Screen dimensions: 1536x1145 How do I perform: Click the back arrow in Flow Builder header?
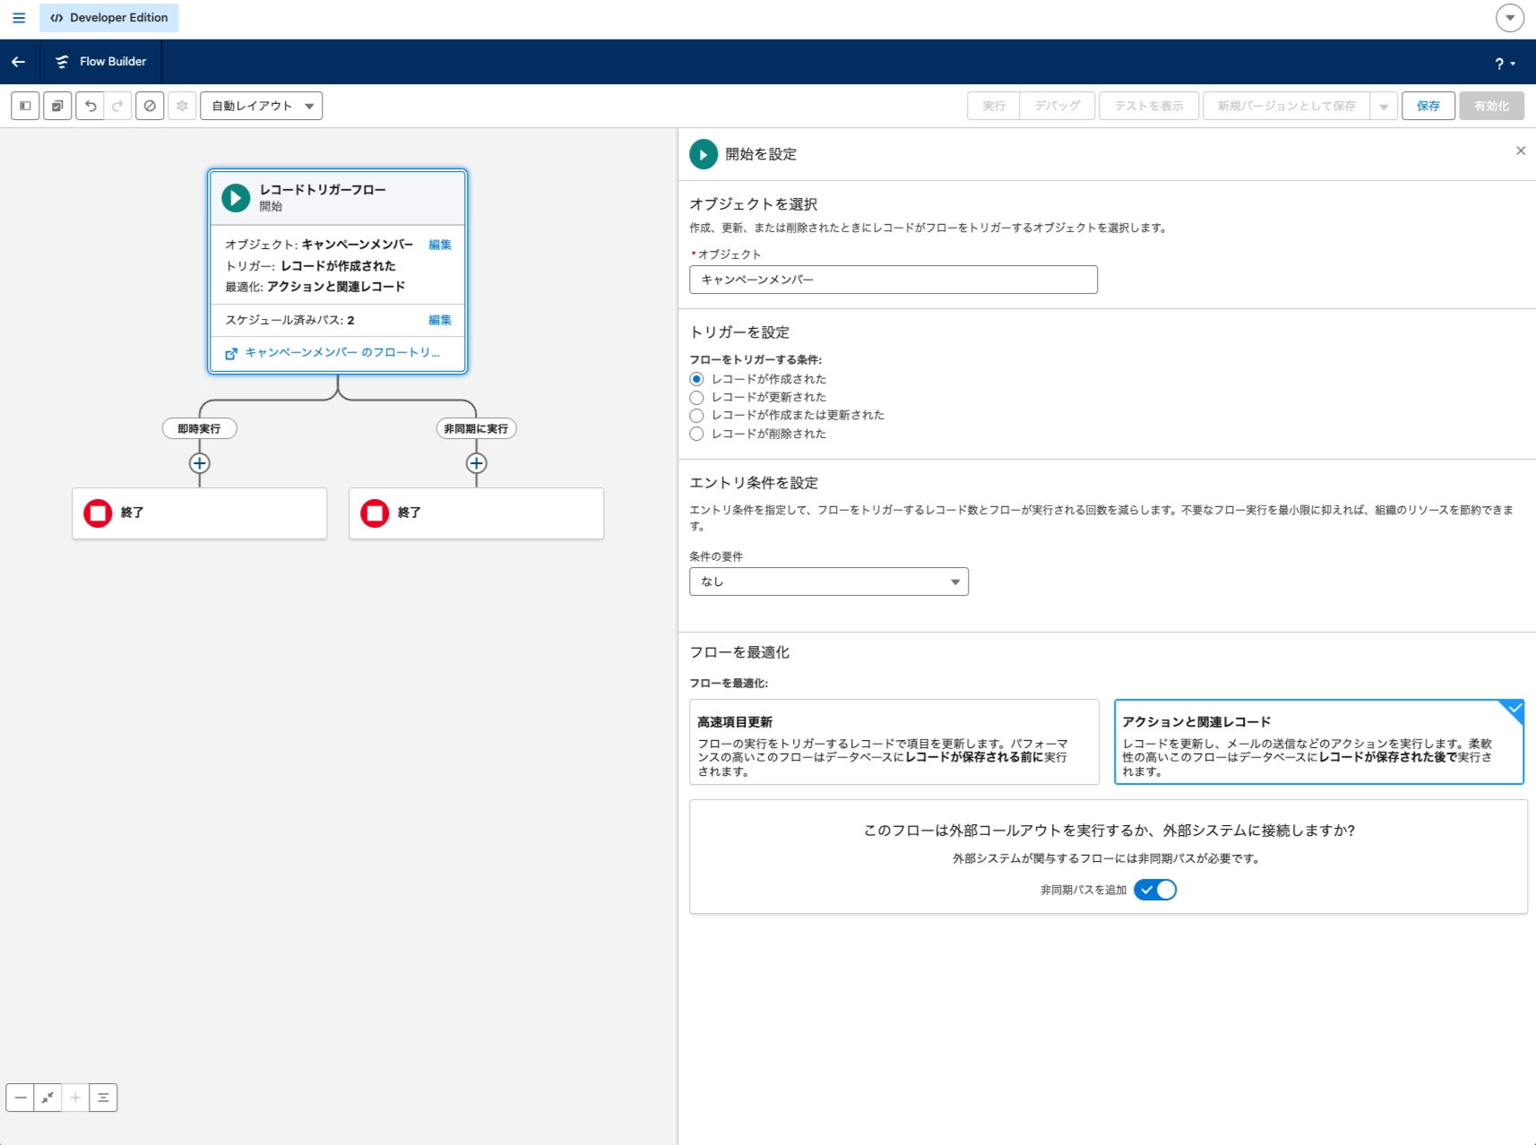(18, 62)
